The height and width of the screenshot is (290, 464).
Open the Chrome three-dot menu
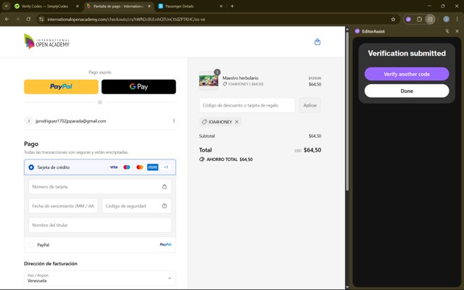tap(457, 20)
